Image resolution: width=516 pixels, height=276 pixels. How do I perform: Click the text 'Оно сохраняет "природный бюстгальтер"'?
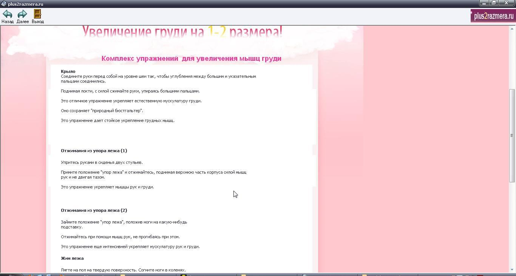coord(102,111)
